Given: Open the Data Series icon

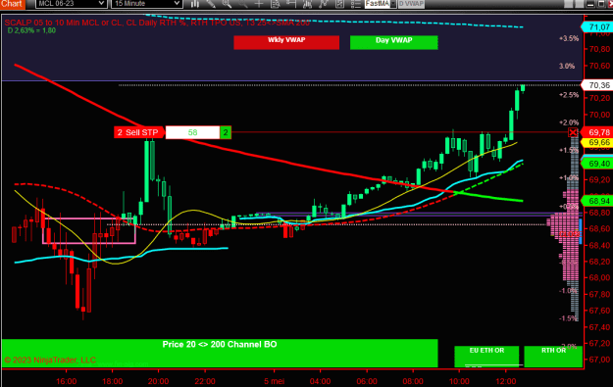Looking at the screenshot, I should tap(307, 4).
